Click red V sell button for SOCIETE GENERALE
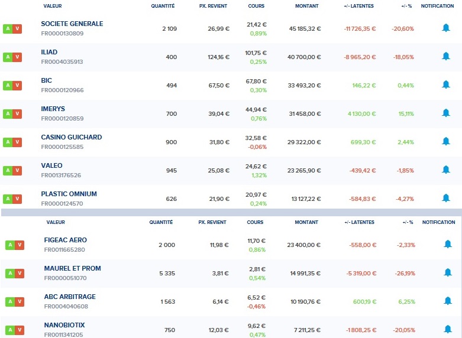The image size is (462, 338). point(17,29)
